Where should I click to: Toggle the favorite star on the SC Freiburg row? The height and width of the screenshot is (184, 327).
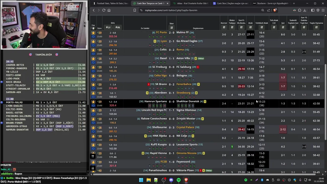click(x=93, y=67)
